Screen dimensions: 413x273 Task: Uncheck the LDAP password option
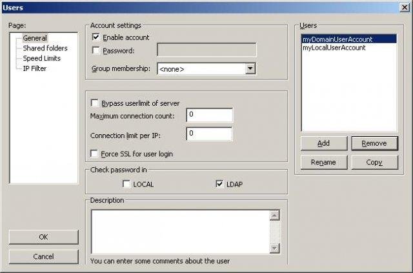tap(219, 185)
